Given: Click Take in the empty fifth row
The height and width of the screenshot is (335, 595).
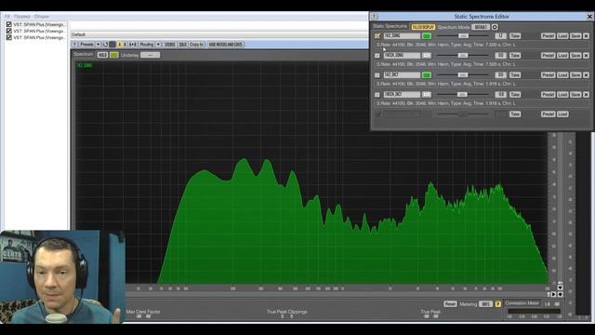Looking at the screenshot, I should [514, 114].
